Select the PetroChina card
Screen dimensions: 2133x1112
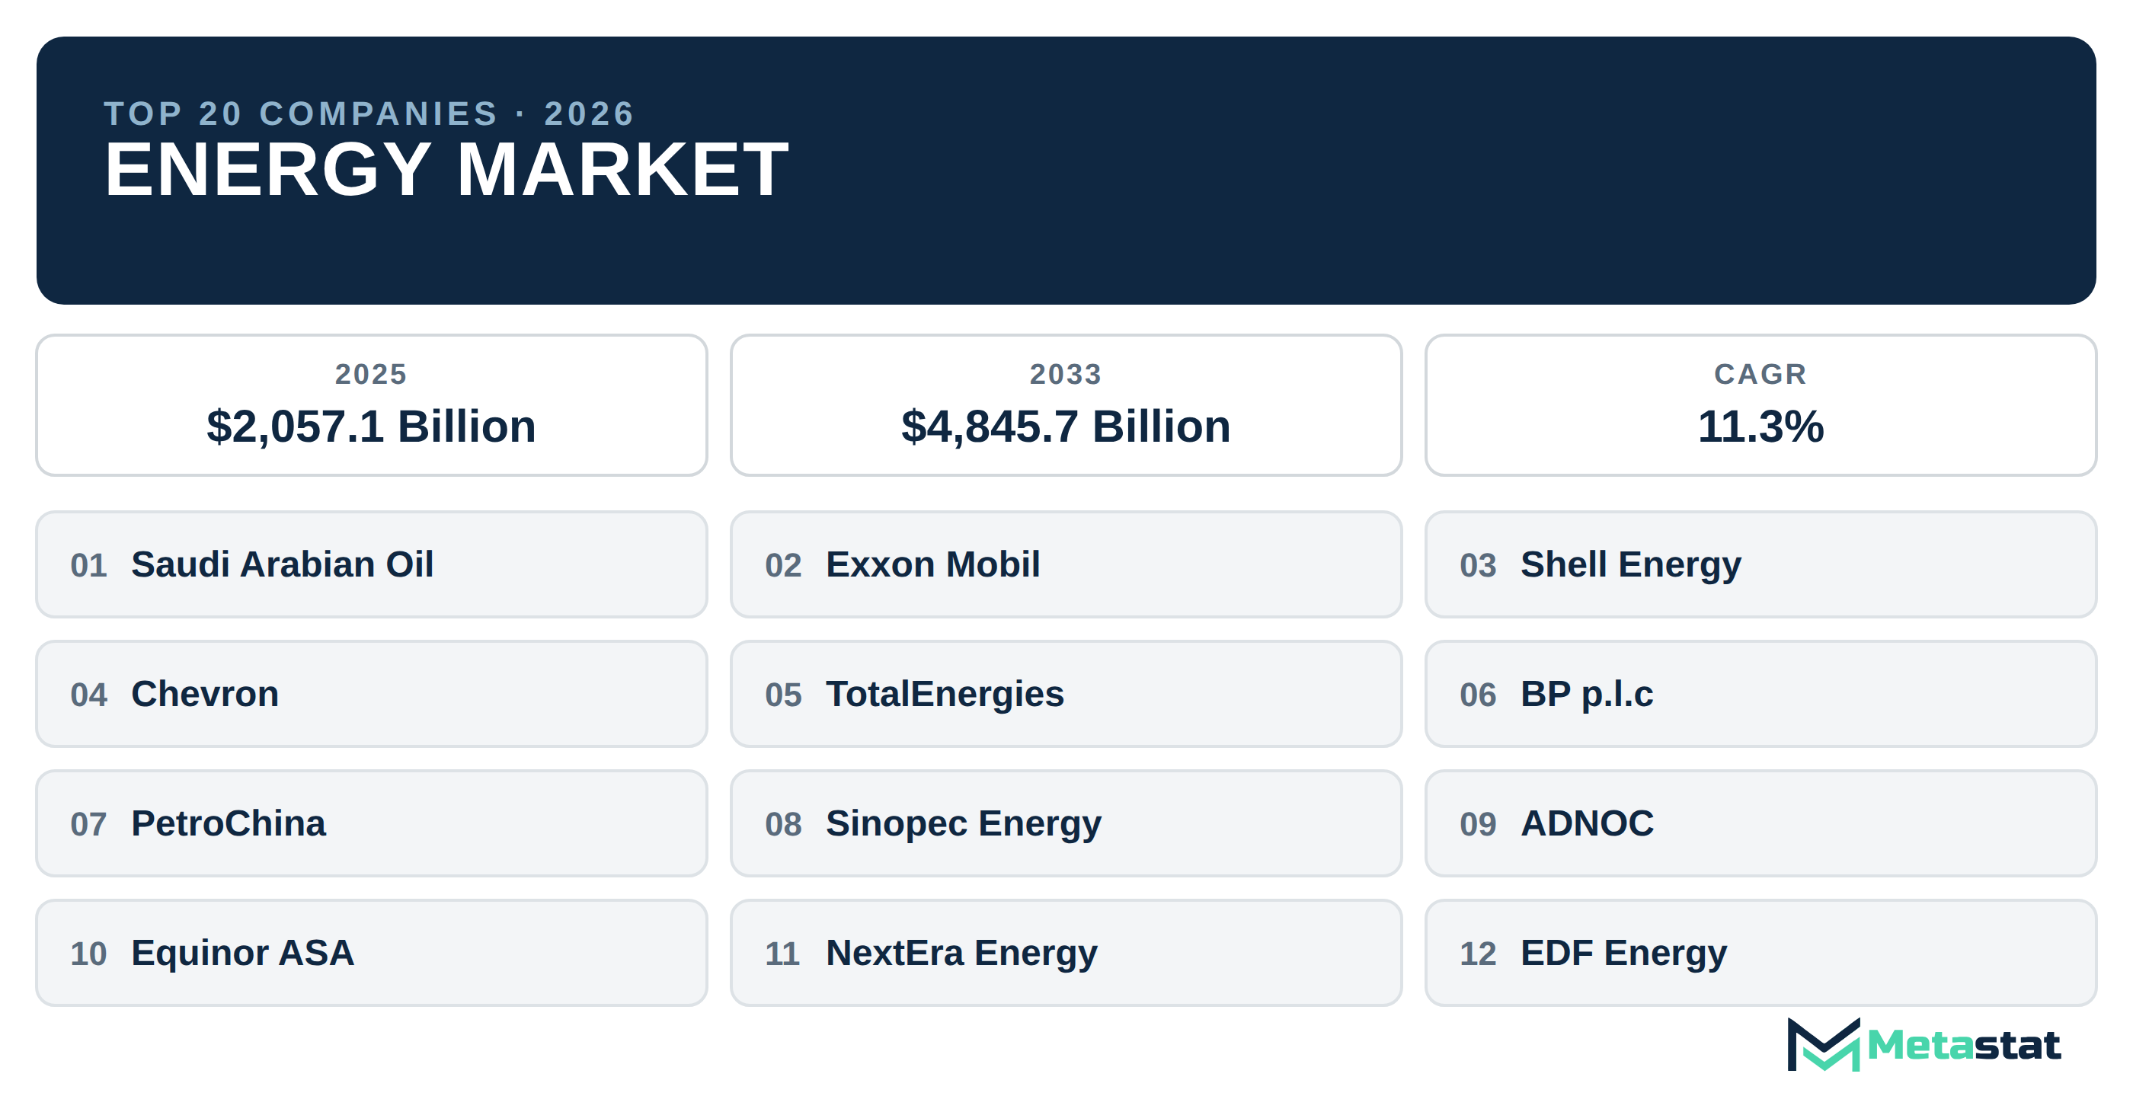(x=372, y=824)
